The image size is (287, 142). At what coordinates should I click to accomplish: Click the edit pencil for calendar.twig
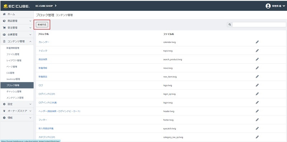coord(257,42)
